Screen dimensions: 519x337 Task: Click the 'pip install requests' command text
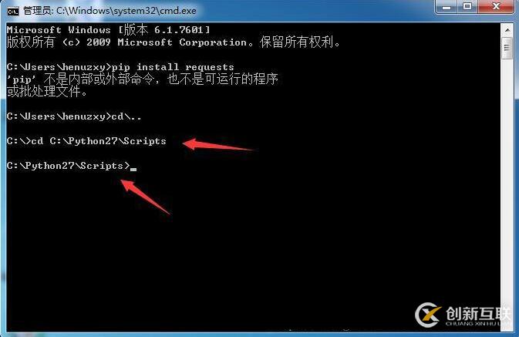(173, 67)
